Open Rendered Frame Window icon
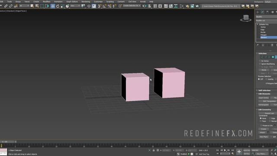277x156 pixels. pyautogui.click(x=192, y=6)
